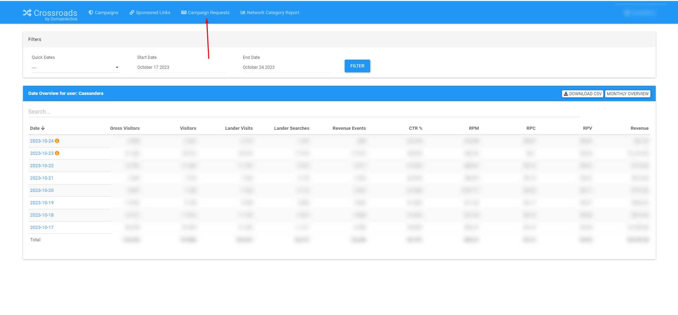Click the info icon next to 2023-10-23
This screenshot has width=678, height=315.
(x=57, y=153)
